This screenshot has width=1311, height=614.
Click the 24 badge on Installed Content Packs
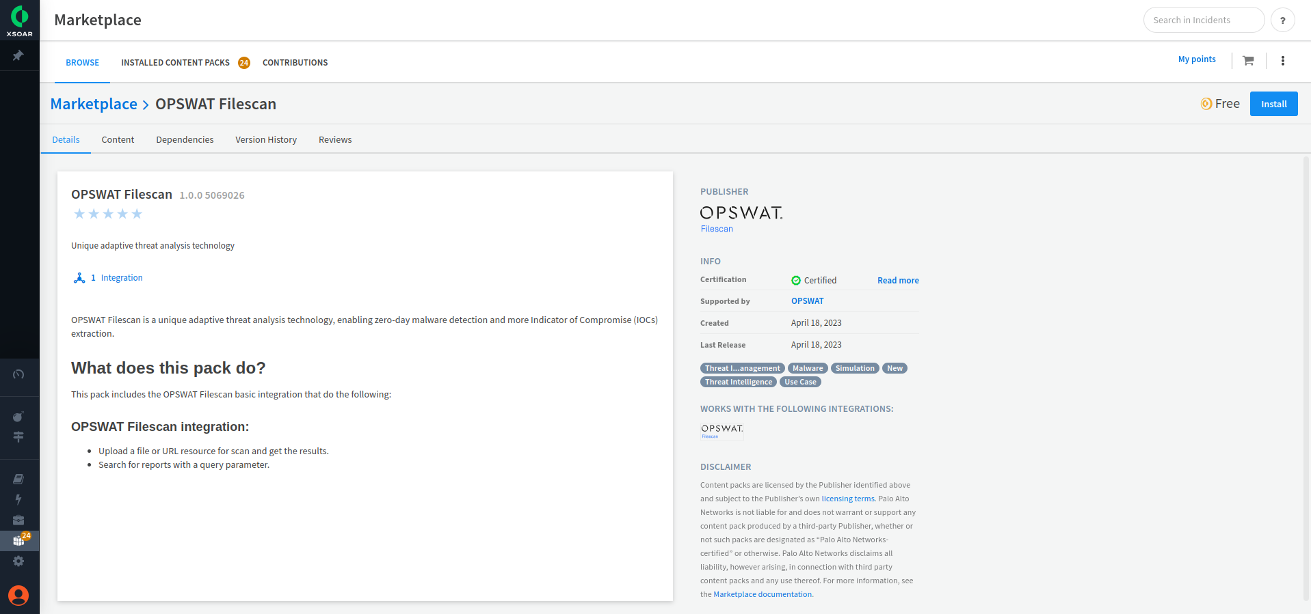pos(244,63)
